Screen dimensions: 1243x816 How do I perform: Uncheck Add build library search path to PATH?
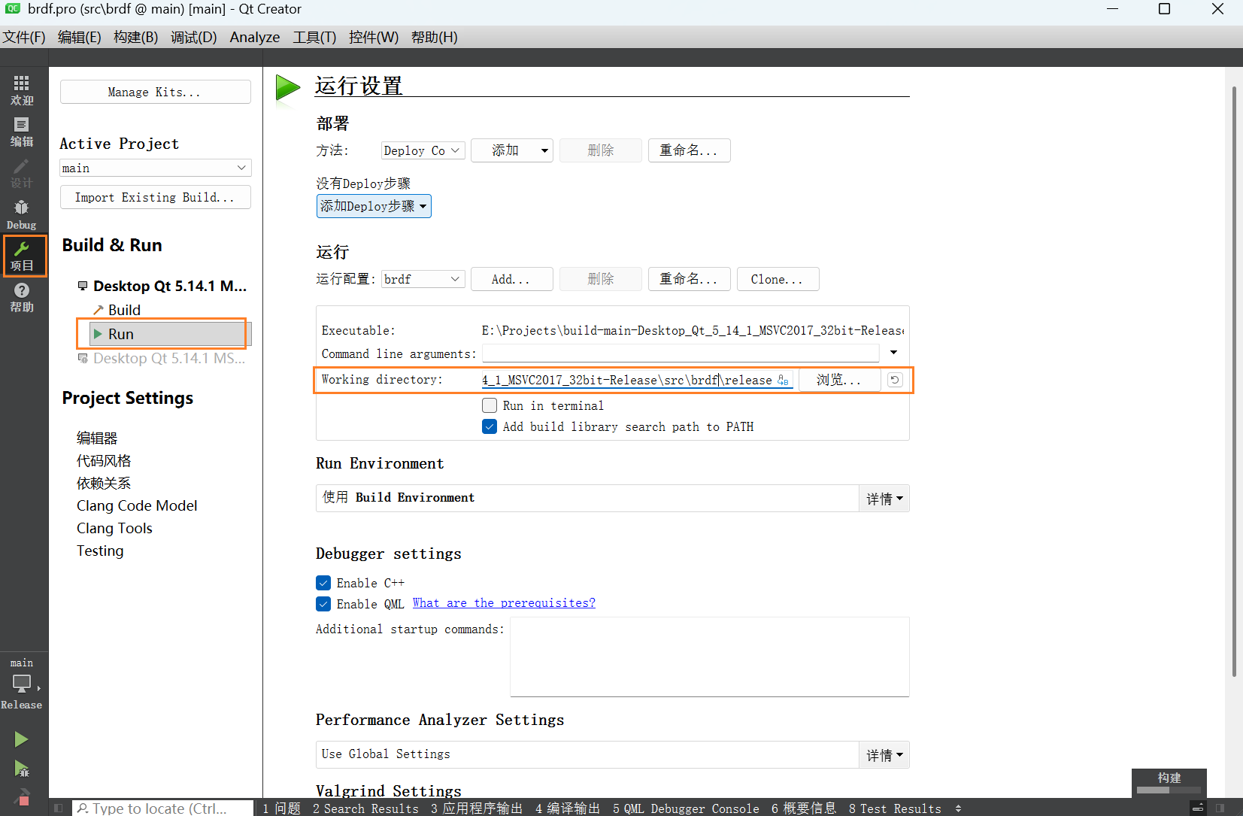pyautogui.click(x=490, y=426)
